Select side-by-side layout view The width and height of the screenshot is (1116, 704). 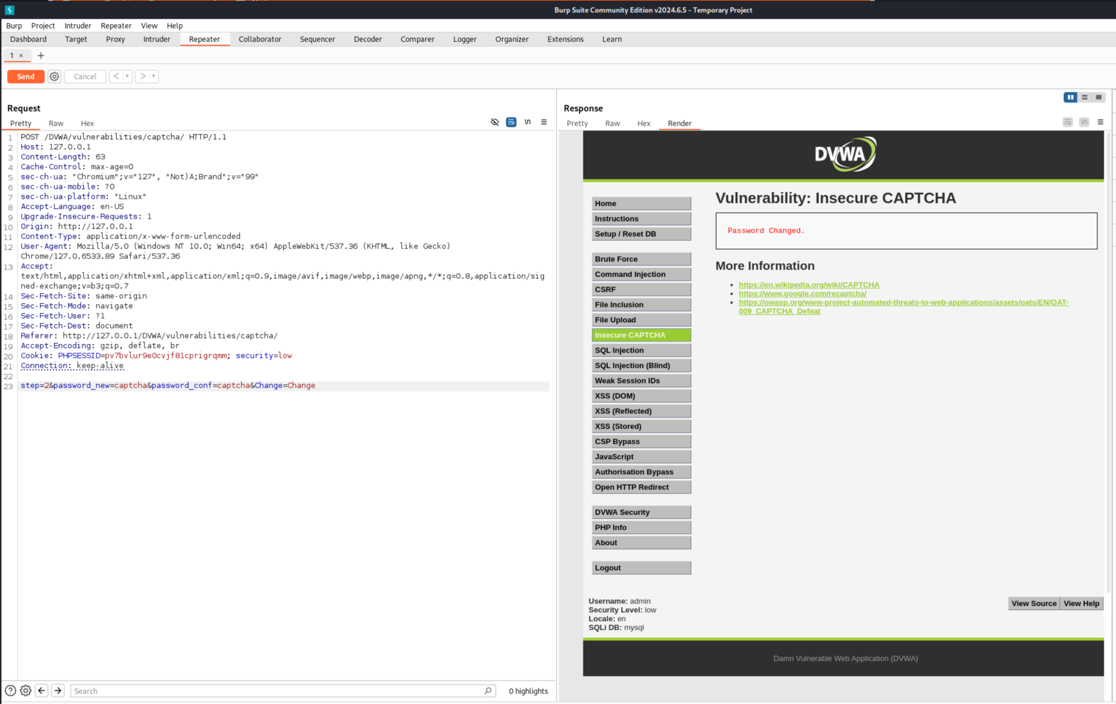[x=1070, y=98]
